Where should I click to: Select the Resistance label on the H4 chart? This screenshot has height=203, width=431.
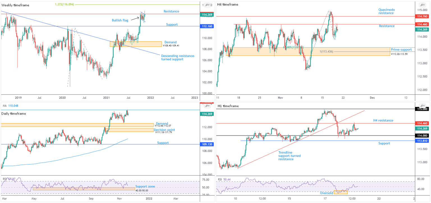(x=387, y=26)
